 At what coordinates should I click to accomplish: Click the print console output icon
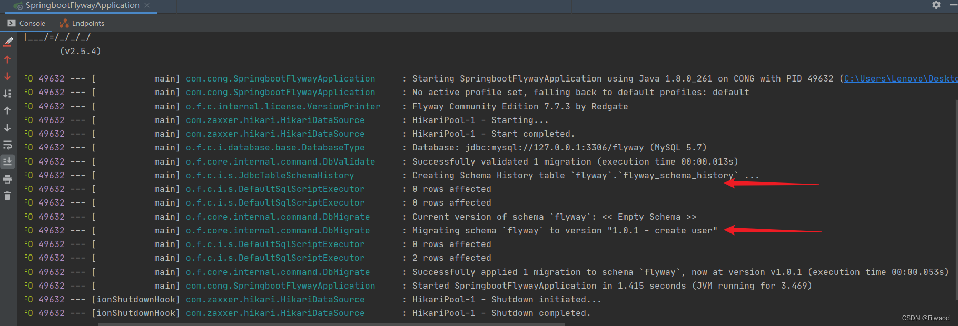click(x=7, y=179)
